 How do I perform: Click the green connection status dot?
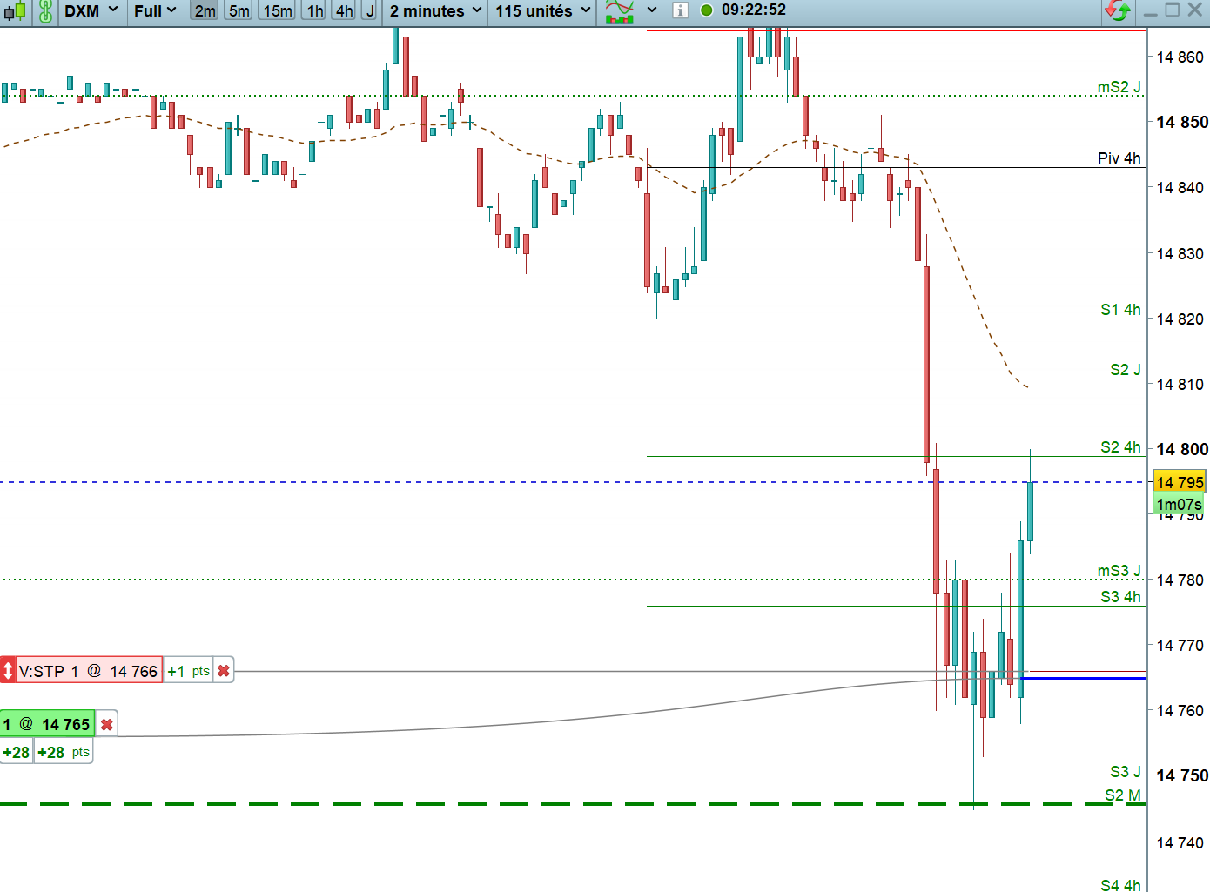click(706, 10)
